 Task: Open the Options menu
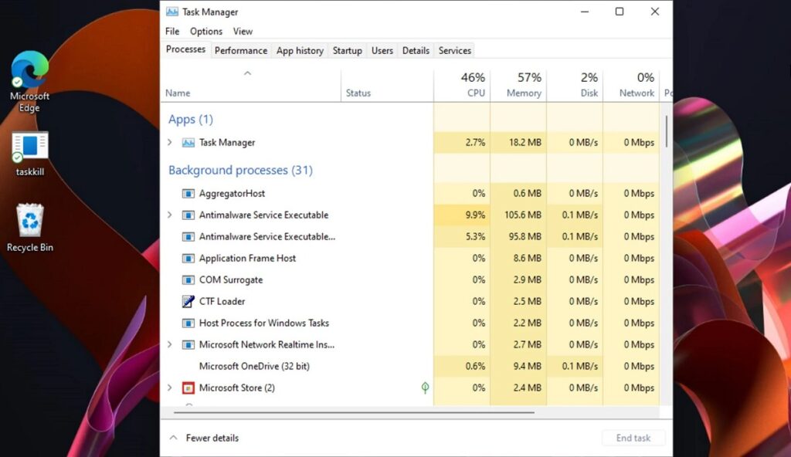205,32
